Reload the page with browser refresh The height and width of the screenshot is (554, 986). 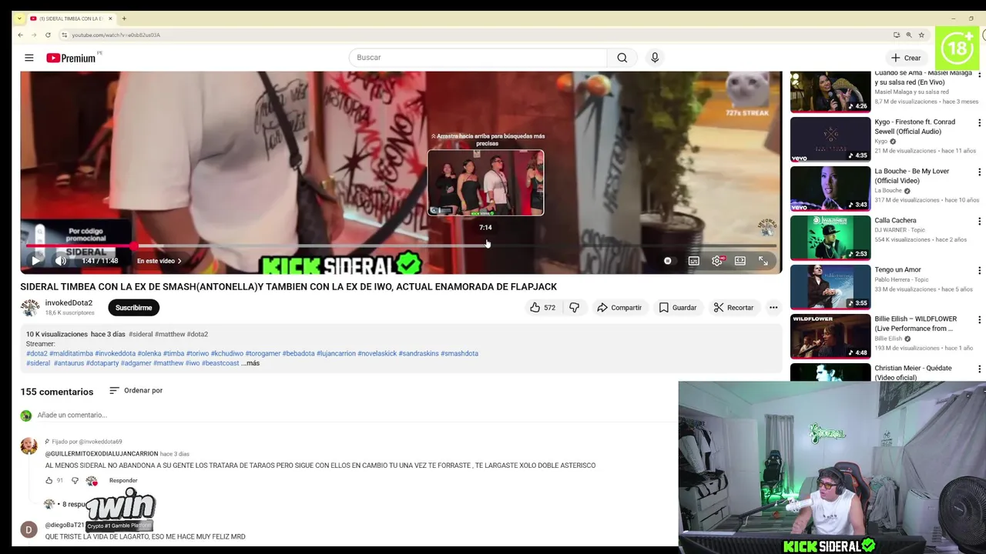point(48,35)
